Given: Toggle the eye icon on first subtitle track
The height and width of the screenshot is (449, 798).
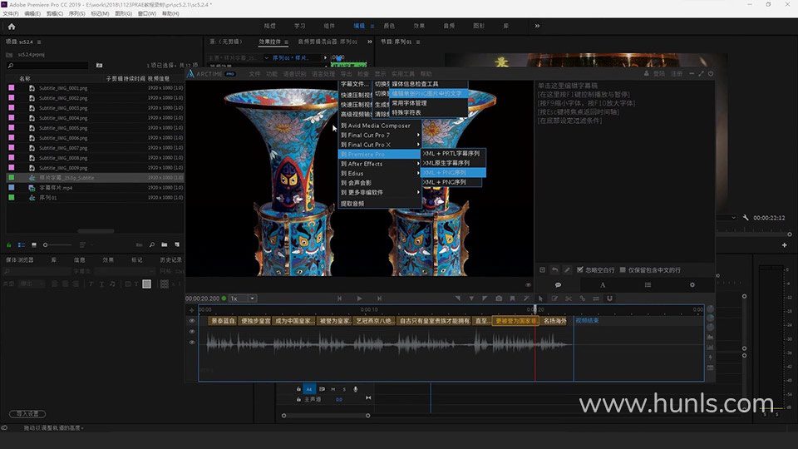Looking at the screenshot, I should pyautogui.click(x=192, y=320).
